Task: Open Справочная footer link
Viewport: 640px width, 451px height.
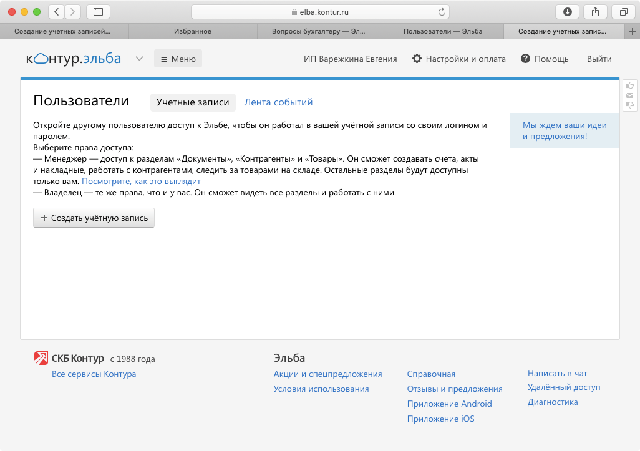Action: click(431, 374)
